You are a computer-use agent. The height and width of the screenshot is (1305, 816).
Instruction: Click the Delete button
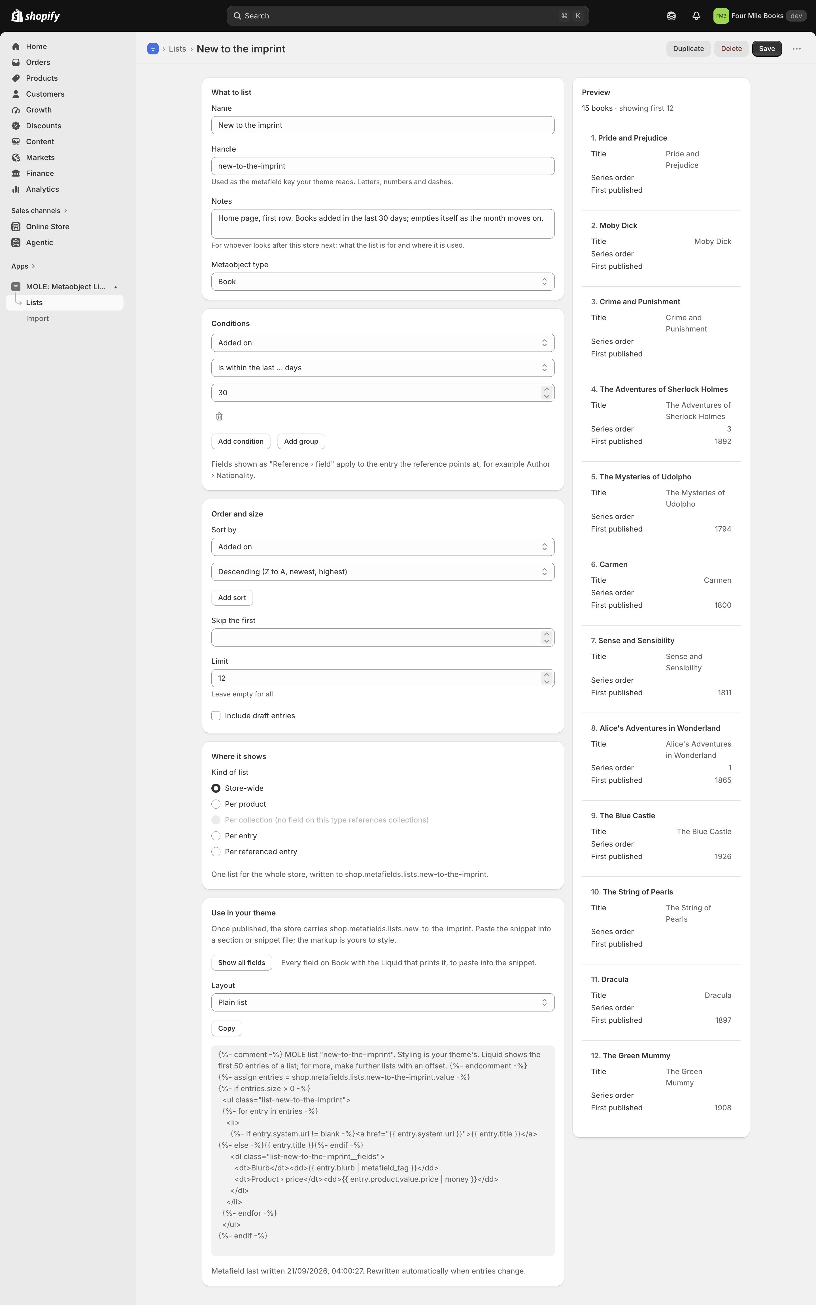coord(731,48)
